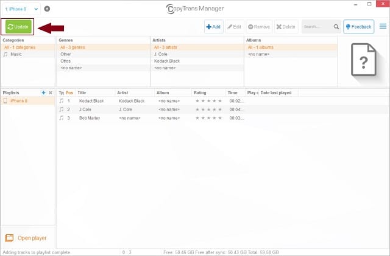Sort by the Rating column header

[208, 92]
